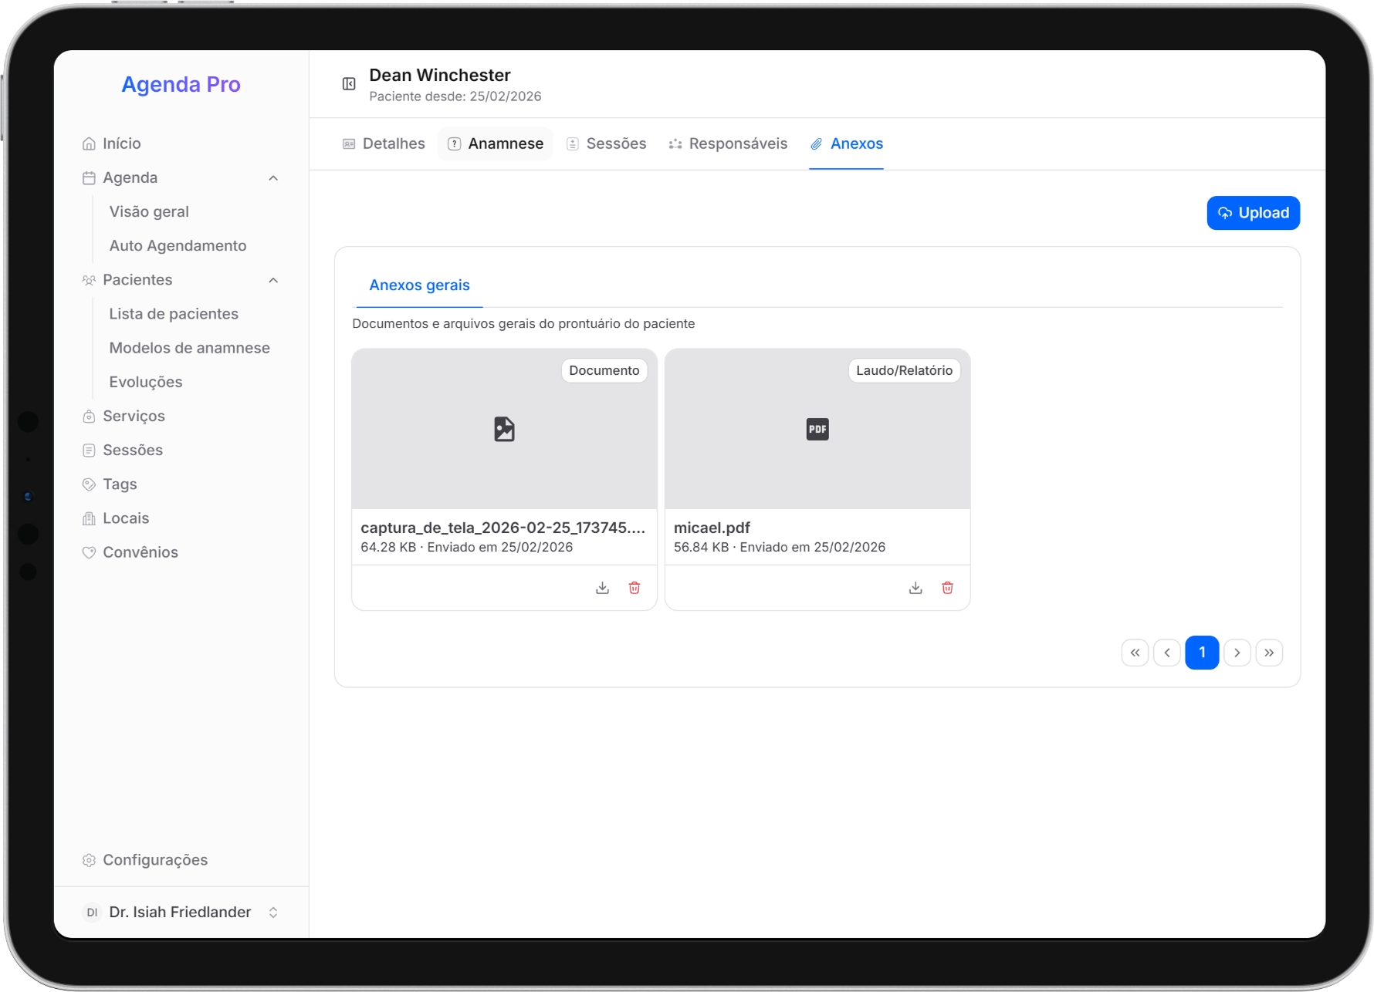The width and height of the screenshot is (1374, 992).
Task: Delete micael.pdf using trash icon
Action: tap(947, 588)
